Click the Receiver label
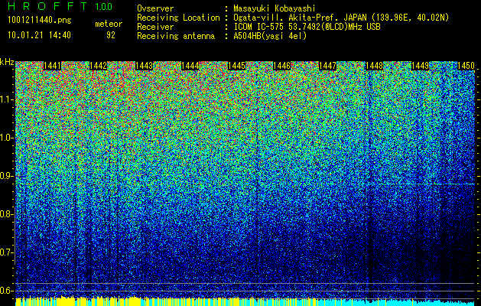The width and height of the screenshot is (481, 306). click(155, 27)
